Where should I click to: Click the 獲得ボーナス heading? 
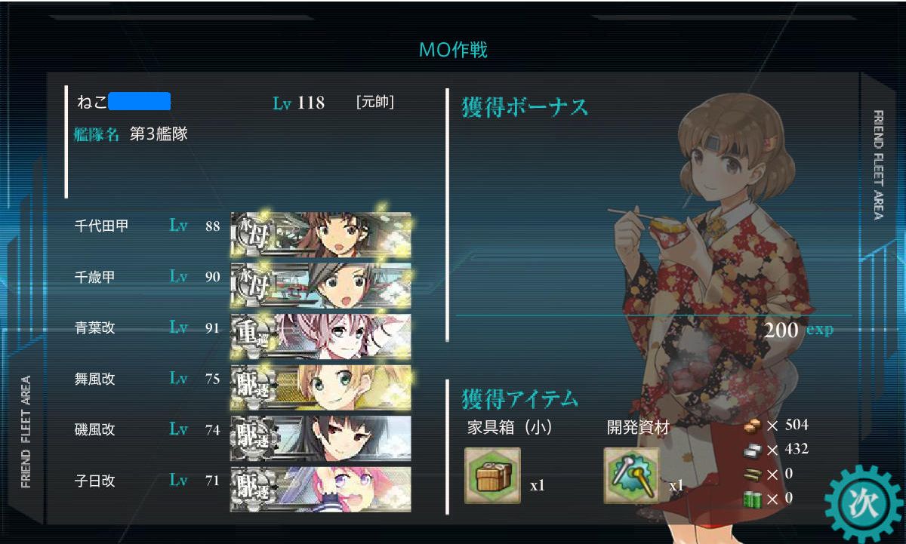click(525, 107)
